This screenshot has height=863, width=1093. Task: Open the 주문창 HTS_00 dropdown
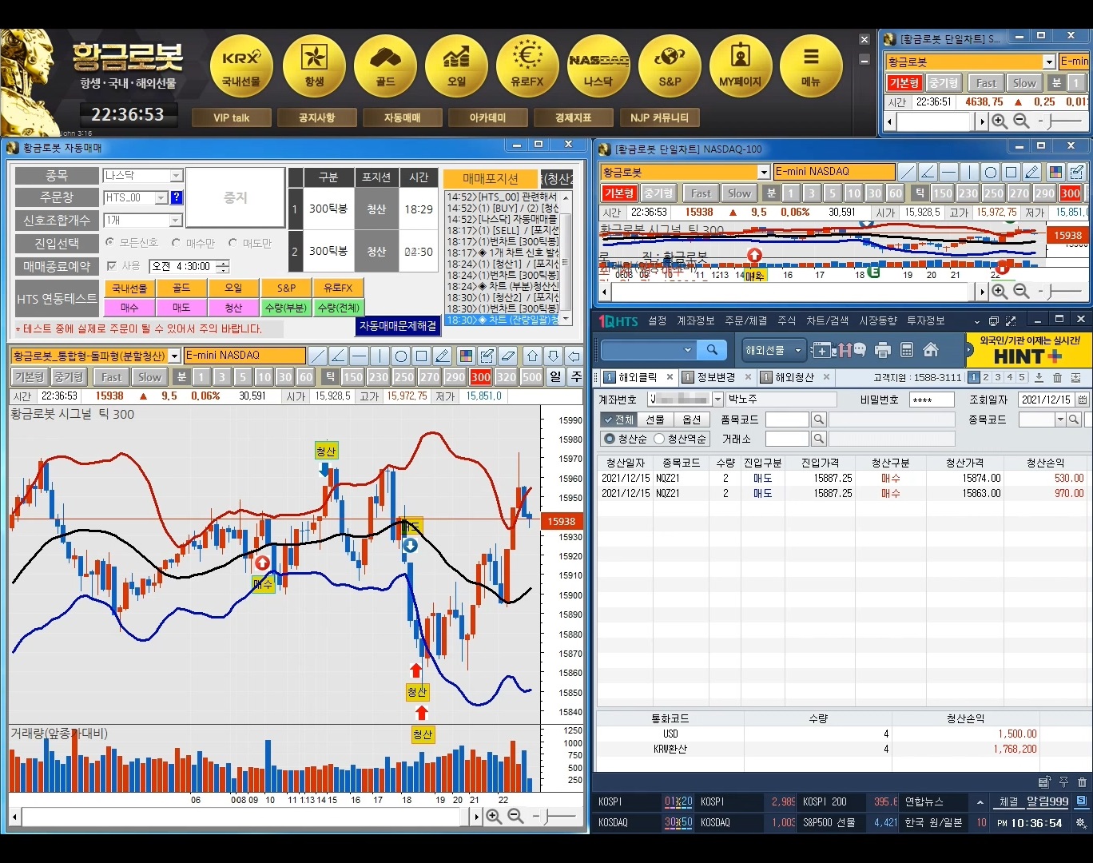[135, 197]
